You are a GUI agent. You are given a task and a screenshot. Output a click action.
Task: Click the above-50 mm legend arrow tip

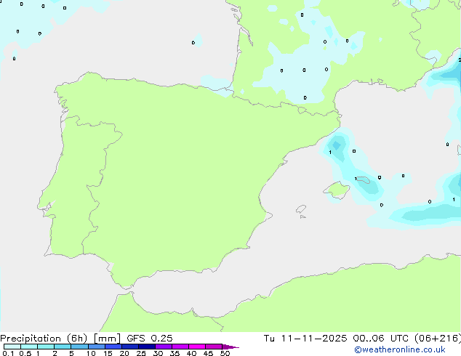coord(230,347)
